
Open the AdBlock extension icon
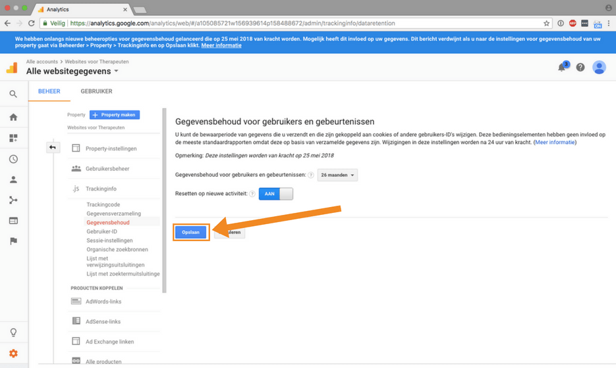[573, 23]
